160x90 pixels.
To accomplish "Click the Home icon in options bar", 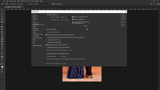I will click(x=3, y=4).
